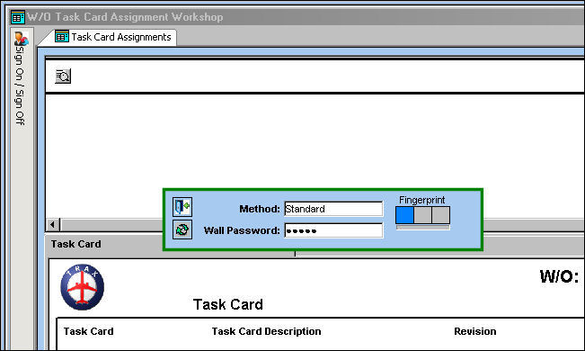The height and width of the screenshot is (351, 585).
Task: Select the last gray fingerprint box
Action: click(440, 215)
